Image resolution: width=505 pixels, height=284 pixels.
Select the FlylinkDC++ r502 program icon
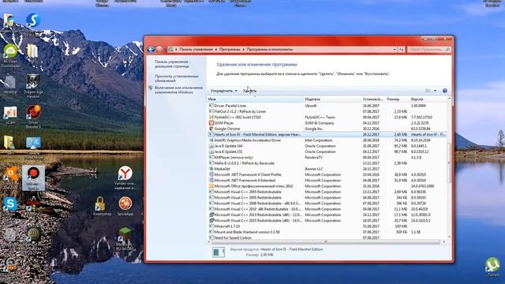[211, 117]
